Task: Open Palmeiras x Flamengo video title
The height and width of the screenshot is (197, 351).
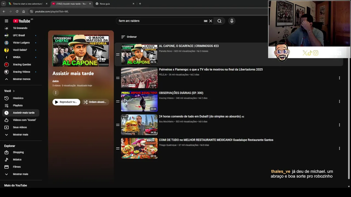Action: (211, 69)
